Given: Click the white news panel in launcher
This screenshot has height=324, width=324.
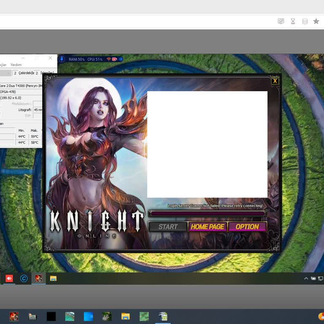Looking at the screenshot, I should (207, 144).
